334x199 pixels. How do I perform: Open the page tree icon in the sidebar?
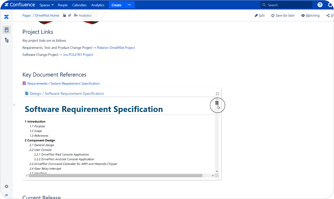tap(7, 40)
